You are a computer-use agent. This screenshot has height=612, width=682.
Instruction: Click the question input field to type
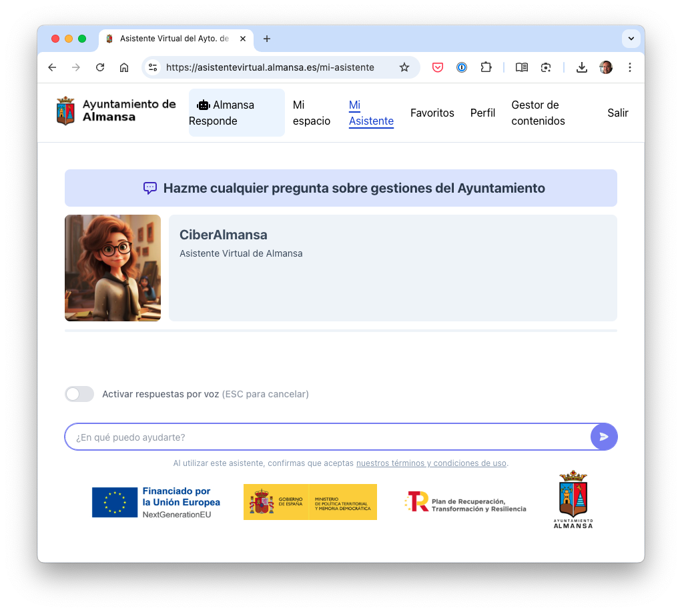[300, 436]
